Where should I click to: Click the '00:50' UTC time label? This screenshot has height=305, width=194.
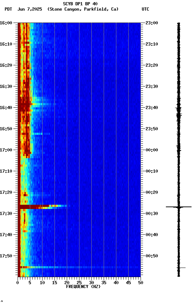pos(152,256)
